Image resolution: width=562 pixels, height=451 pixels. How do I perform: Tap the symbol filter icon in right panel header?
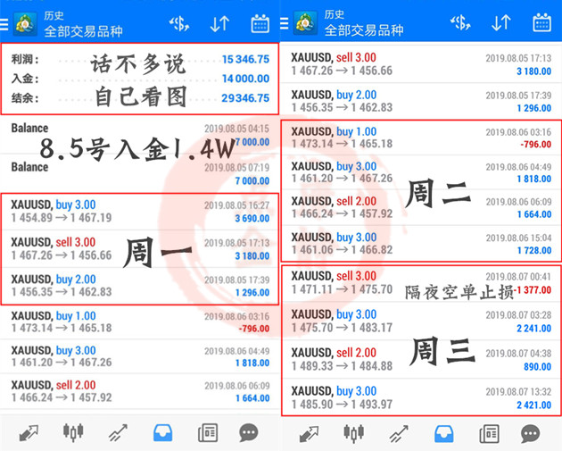point(460,23)
